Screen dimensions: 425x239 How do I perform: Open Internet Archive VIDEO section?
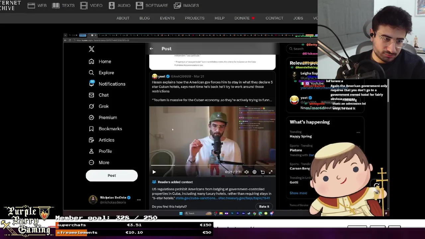tap(91, 5)
